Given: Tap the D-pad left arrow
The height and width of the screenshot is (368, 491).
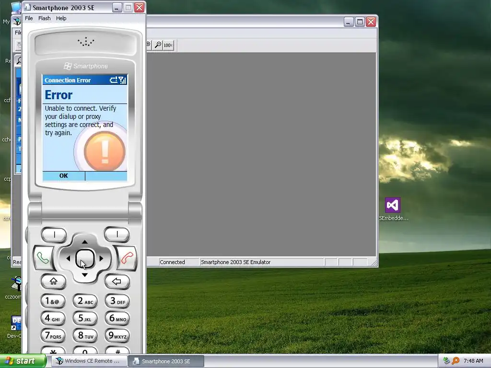Looking at the screenshot, I should point(68,258).
